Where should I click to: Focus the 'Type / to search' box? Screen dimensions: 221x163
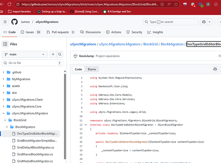pos(171,22)
